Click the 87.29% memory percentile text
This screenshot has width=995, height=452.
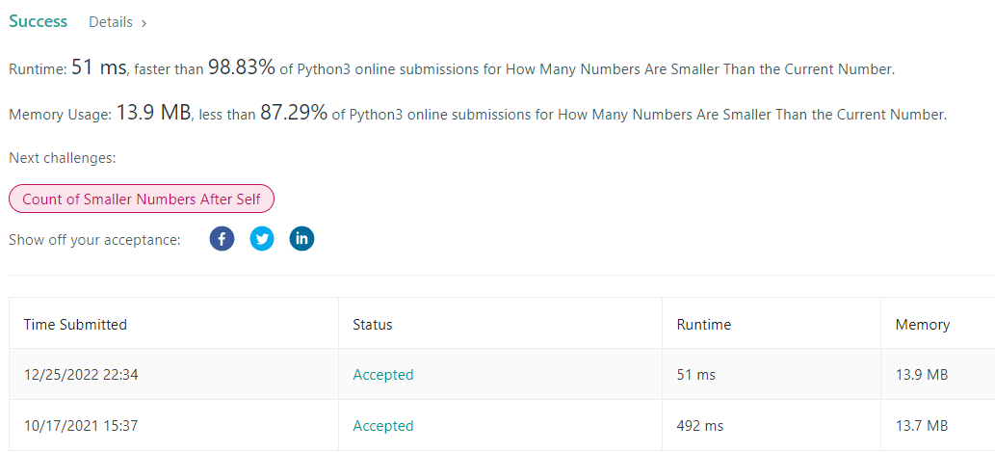pyautogui.click(x=294, y=113)
